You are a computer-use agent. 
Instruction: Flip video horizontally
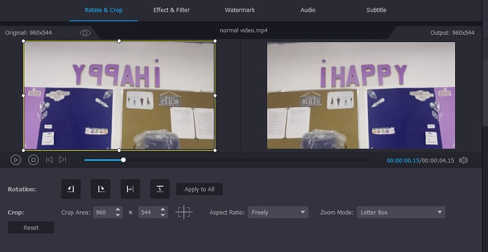[x=131, y=189]
